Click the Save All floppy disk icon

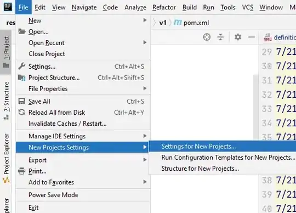21,102
